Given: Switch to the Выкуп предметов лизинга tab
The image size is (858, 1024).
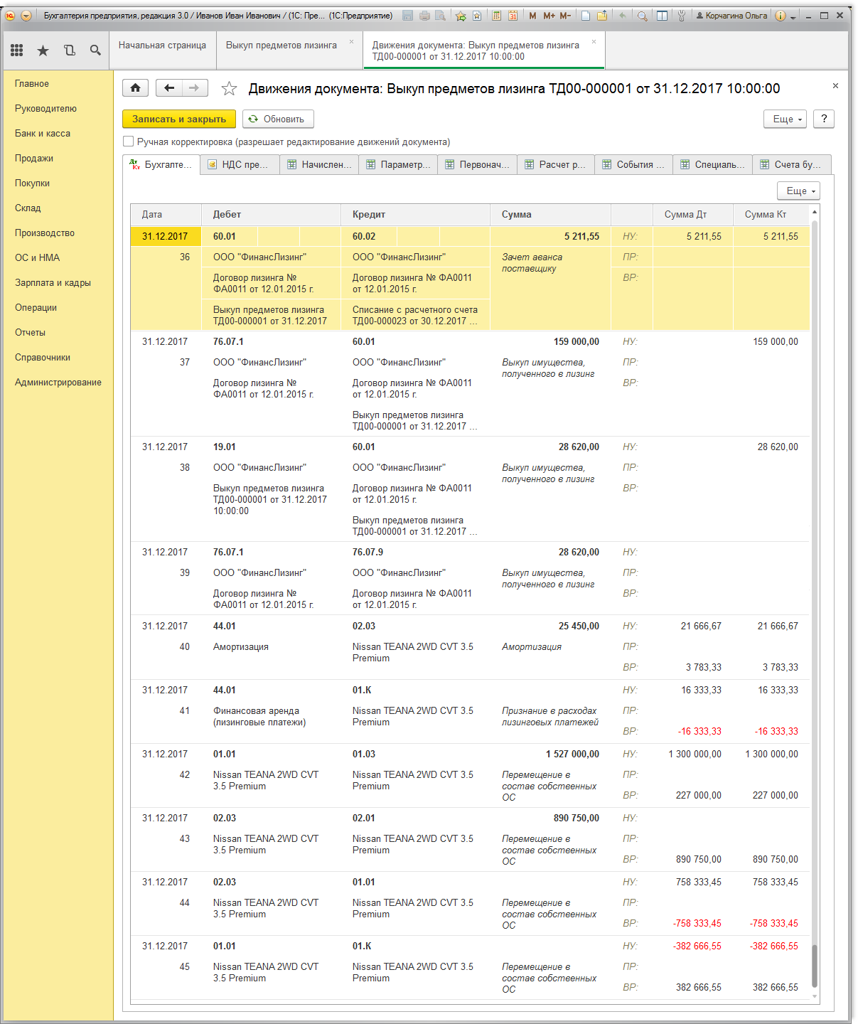Looking at the screenshot, I should click(x=281, y=45).
